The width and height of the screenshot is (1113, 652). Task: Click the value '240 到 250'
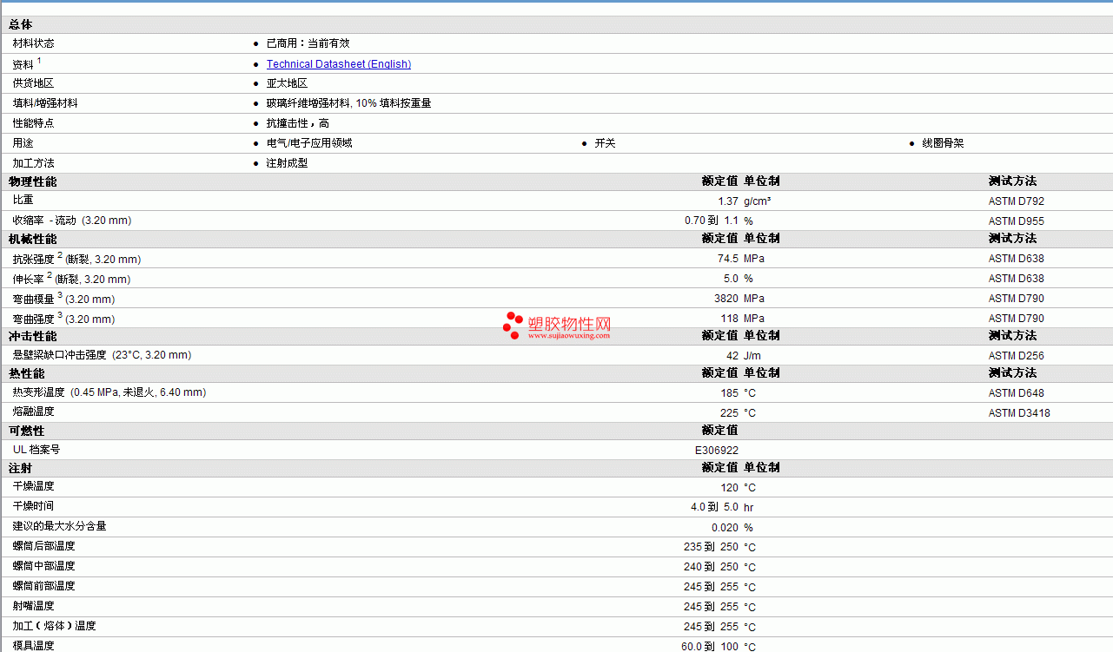(x=712, y=567)
